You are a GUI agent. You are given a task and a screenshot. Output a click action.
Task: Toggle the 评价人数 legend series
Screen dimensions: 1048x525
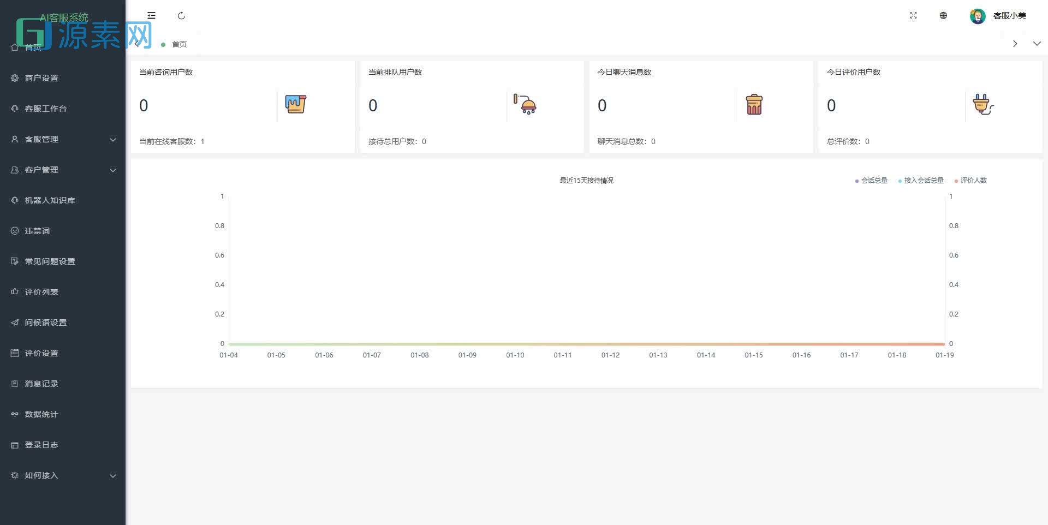click(x=971, y=181)
